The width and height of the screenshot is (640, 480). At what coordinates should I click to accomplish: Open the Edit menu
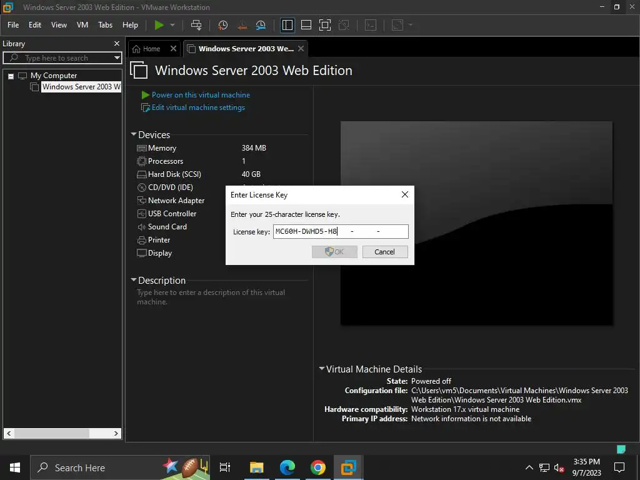point(35,25)
